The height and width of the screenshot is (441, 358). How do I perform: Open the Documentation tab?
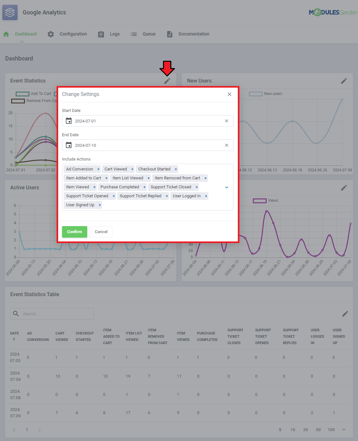[x=194, y=34]
